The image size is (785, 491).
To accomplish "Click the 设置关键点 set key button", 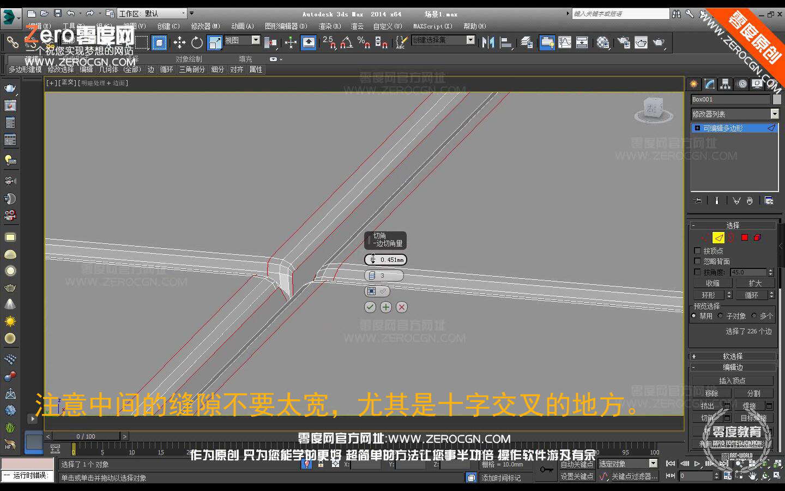I will tap(577, 476).
